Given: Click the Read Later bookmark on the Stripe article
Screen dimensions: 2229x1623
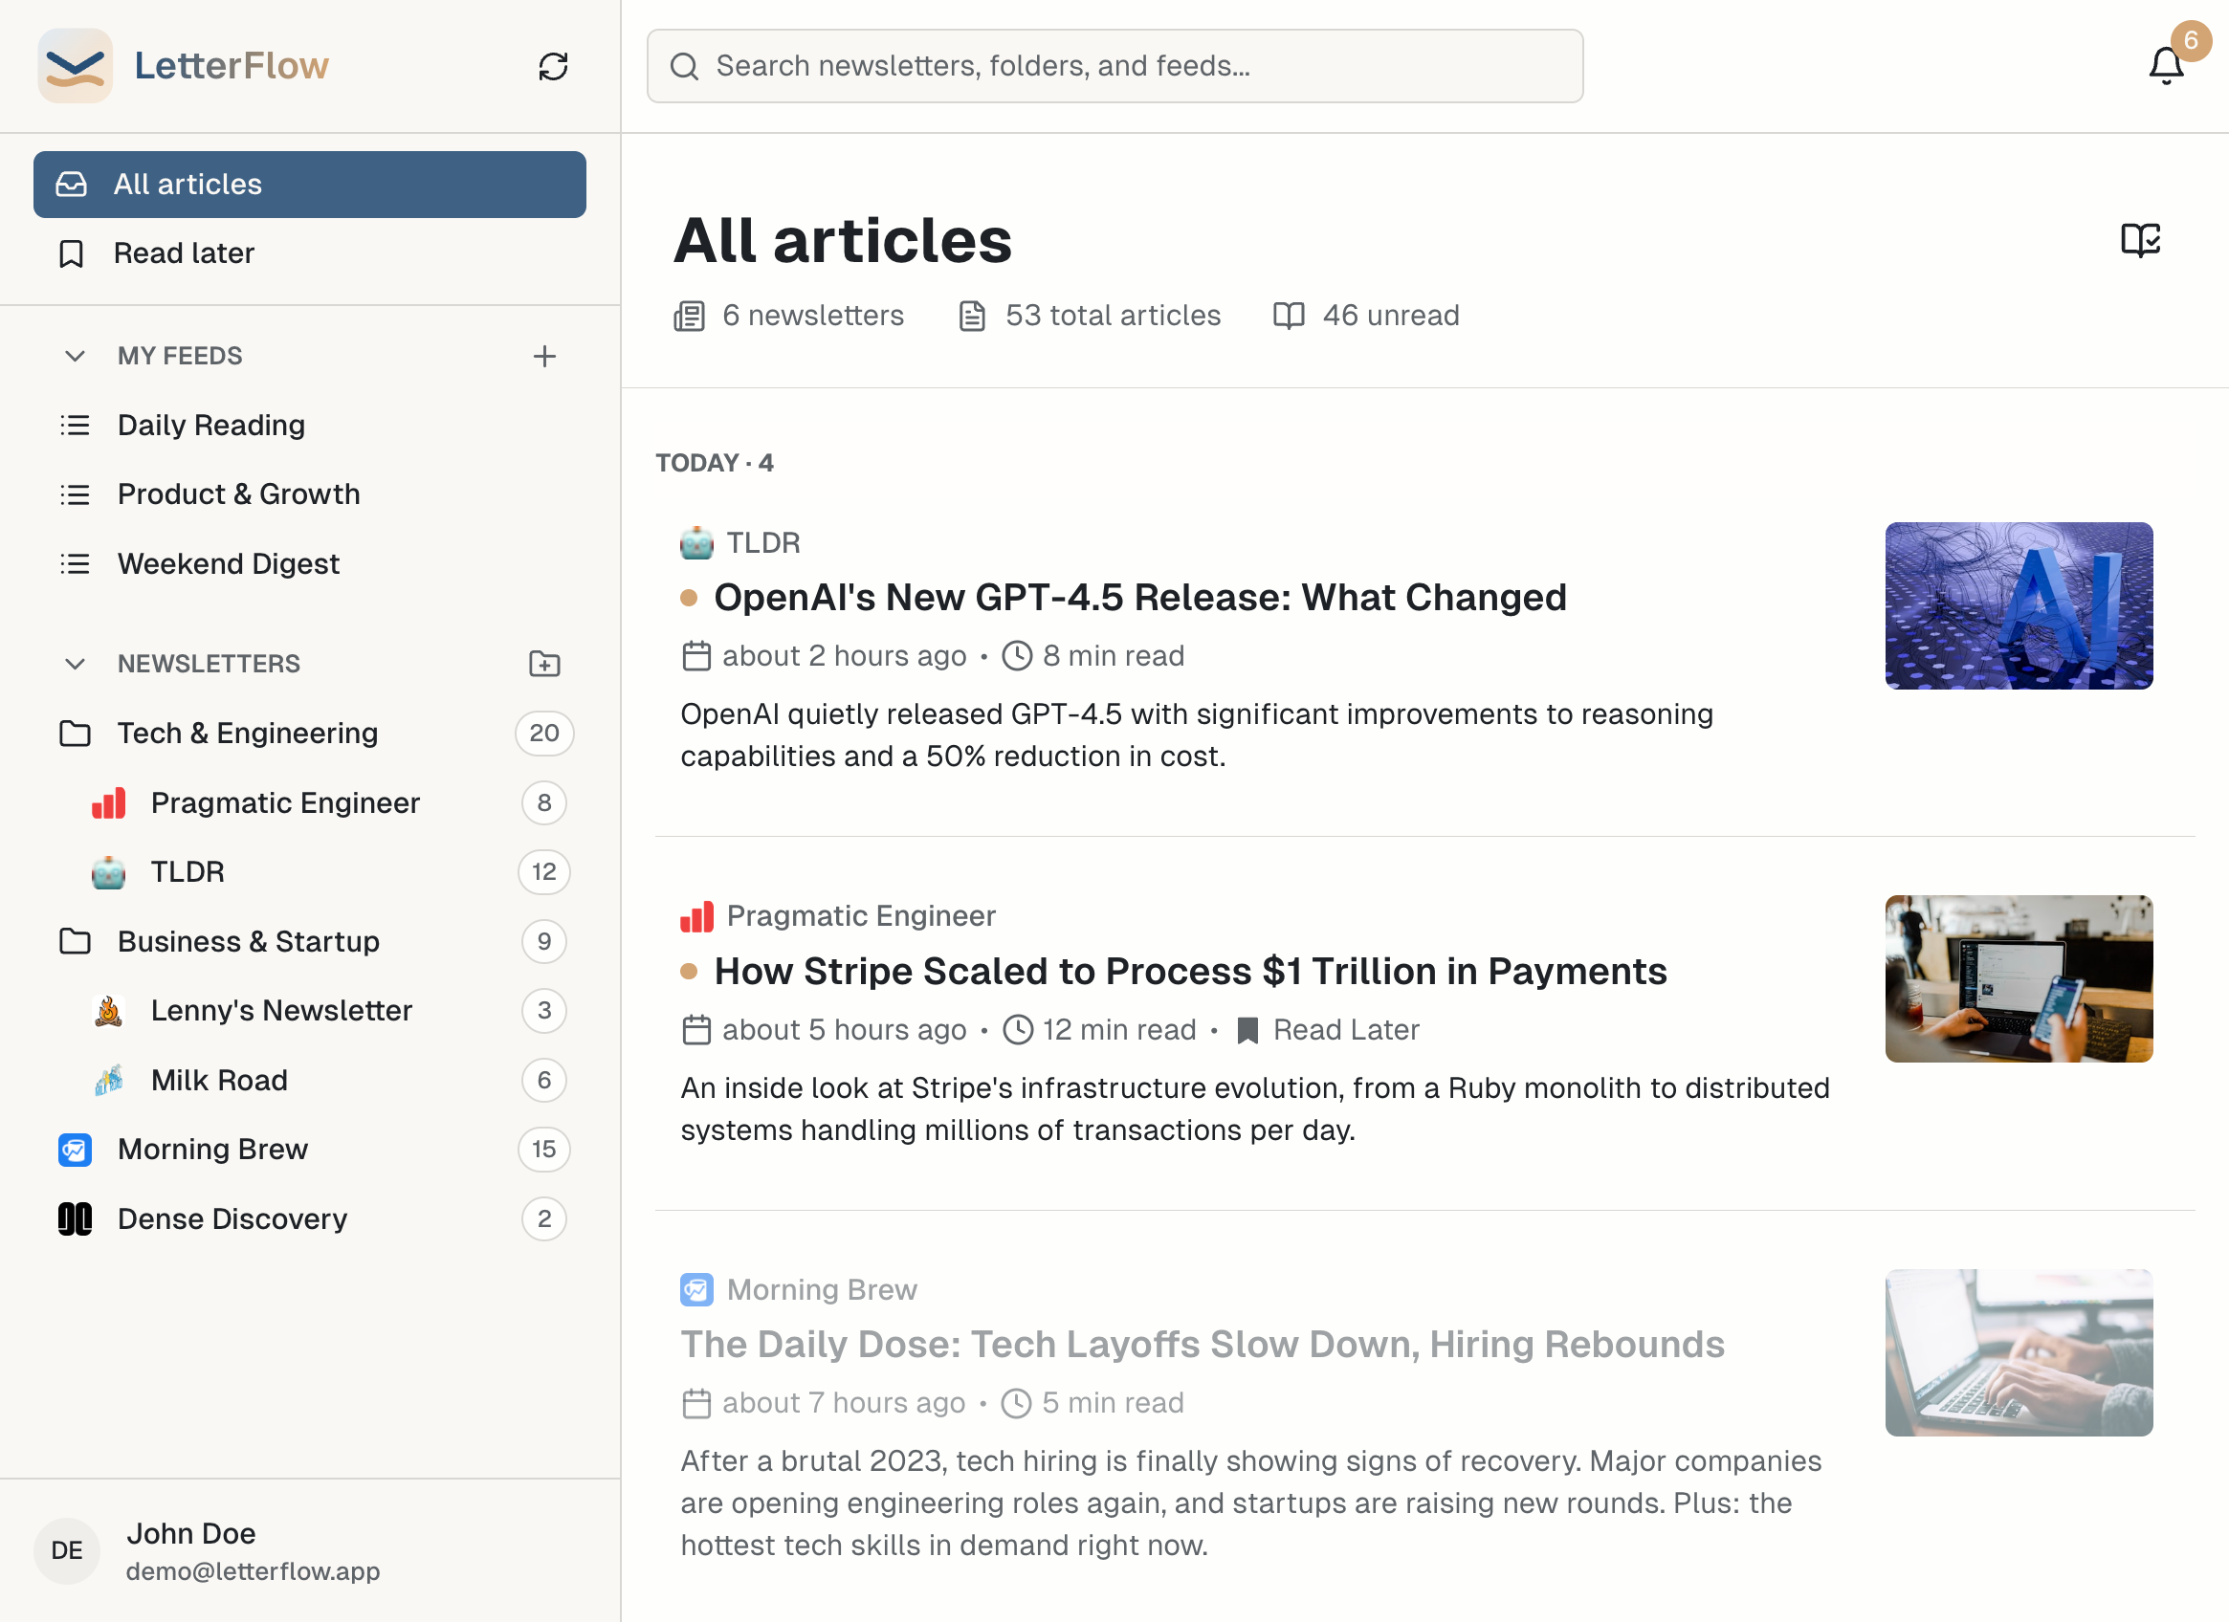Looking at the screenshot, I should 1247,1030.
